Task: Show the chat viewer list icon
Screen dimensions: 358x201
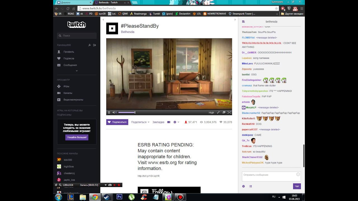Action: click(251, 186)
